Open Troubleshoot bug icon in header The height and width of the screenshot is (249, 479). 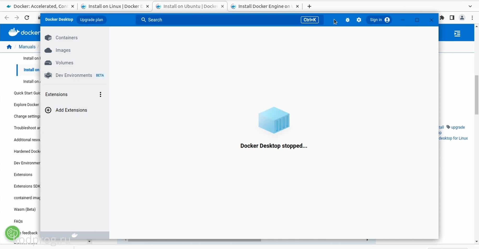(348, 20)
